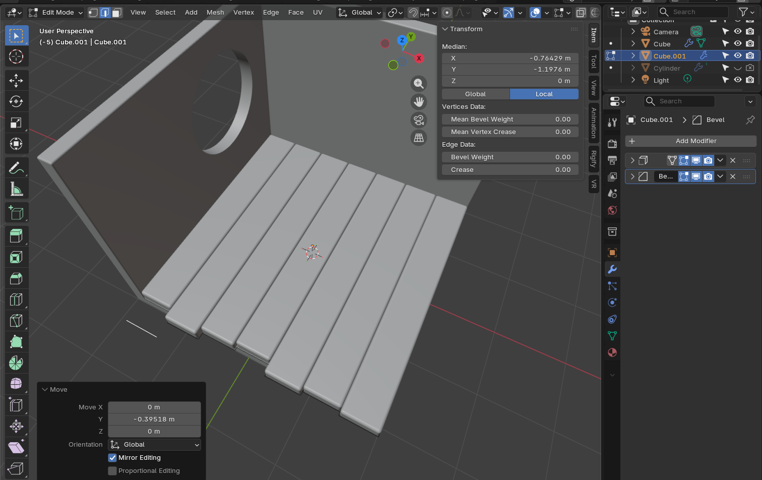Select Global median coordinates button
Screen dimensions: 762x480
(x=475, y=94)
